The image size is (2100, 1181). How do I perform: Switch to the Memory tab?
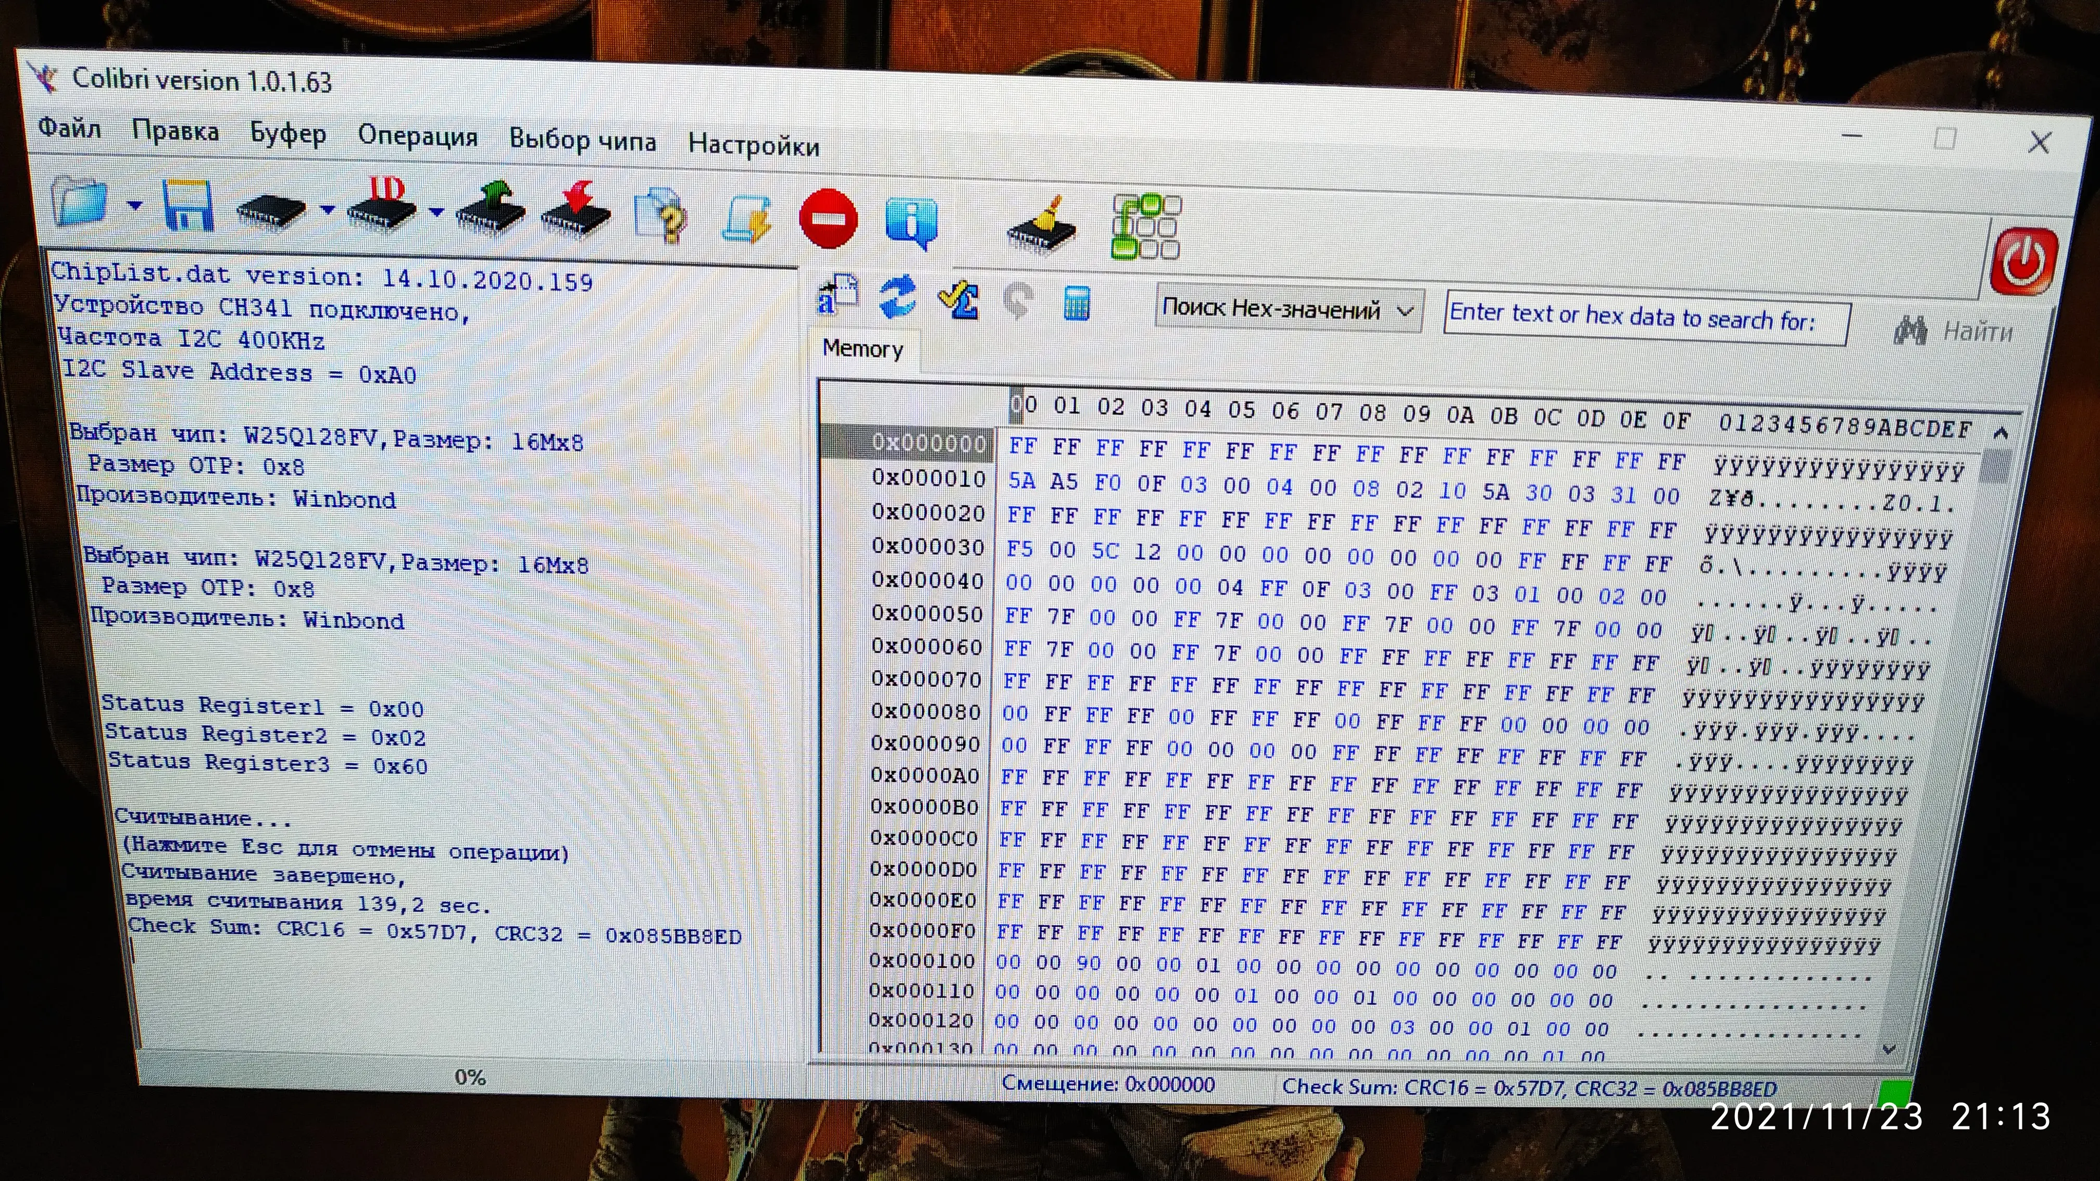coord(863,349)
